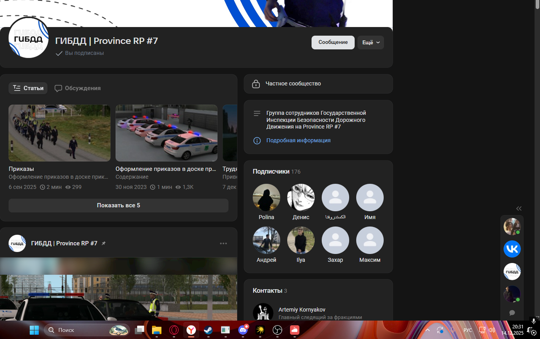Open Task View on the taskbar
The width and height of the screenshot is (540, 339).
[139, 330]
